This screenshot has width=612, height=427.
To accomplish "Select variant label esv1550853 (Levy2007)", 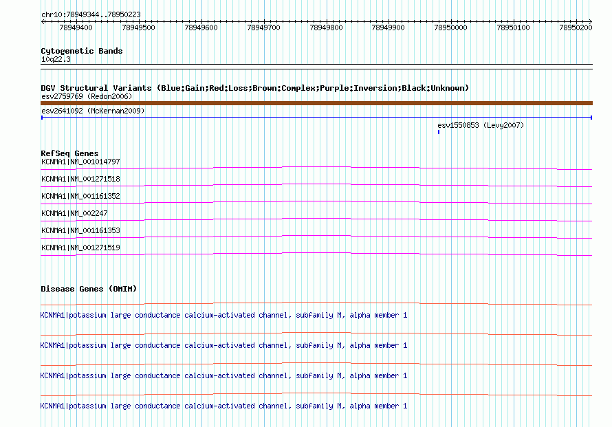I will pyautogui.click(x=481, y=125).
